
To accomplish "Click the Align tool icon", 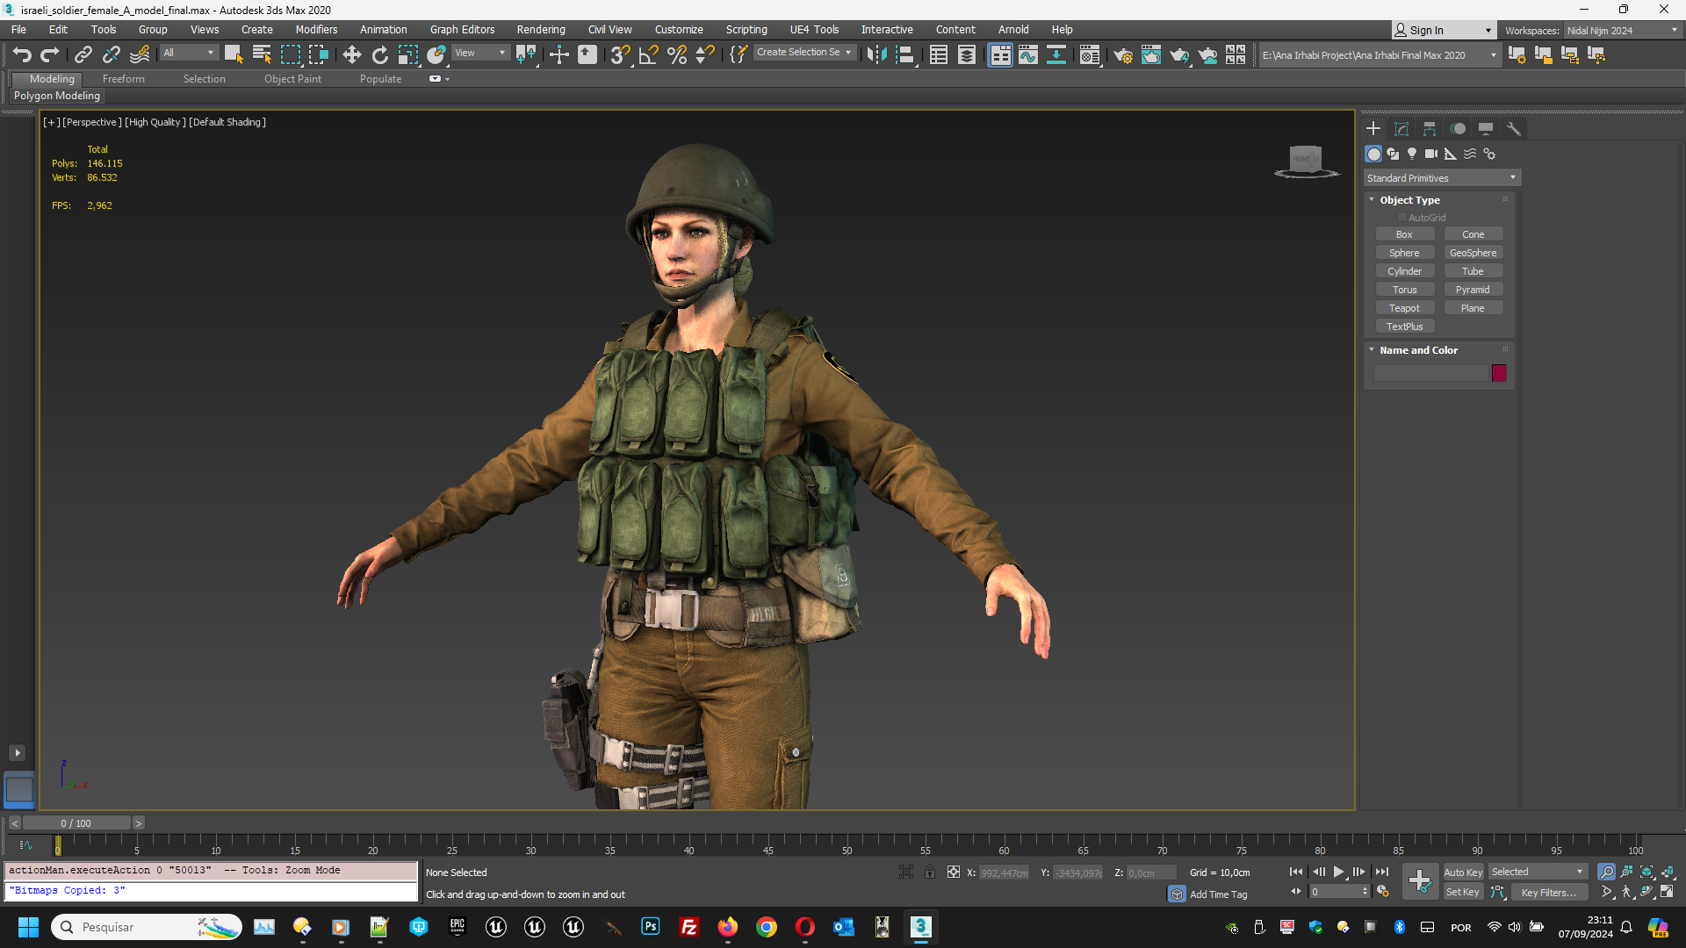I will [x=905, y=55].
